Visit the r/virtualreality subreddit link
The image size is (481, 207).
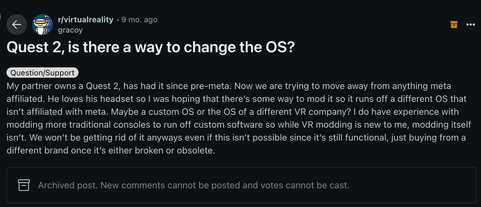point(86,20)
